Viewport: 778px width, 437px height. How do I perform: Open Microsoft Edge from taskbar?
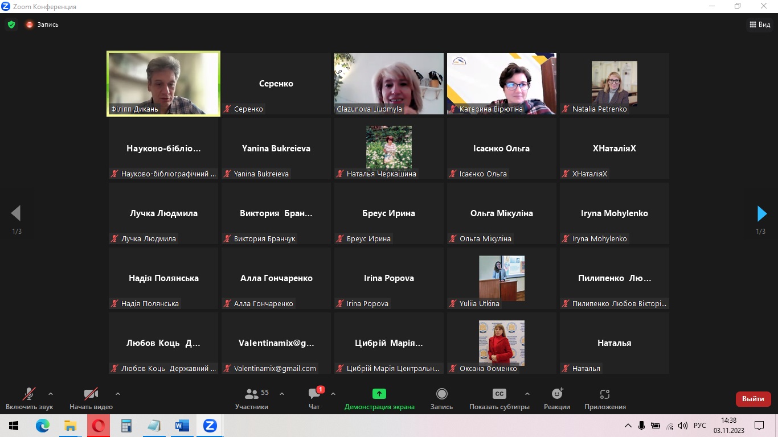pos(42,426)
